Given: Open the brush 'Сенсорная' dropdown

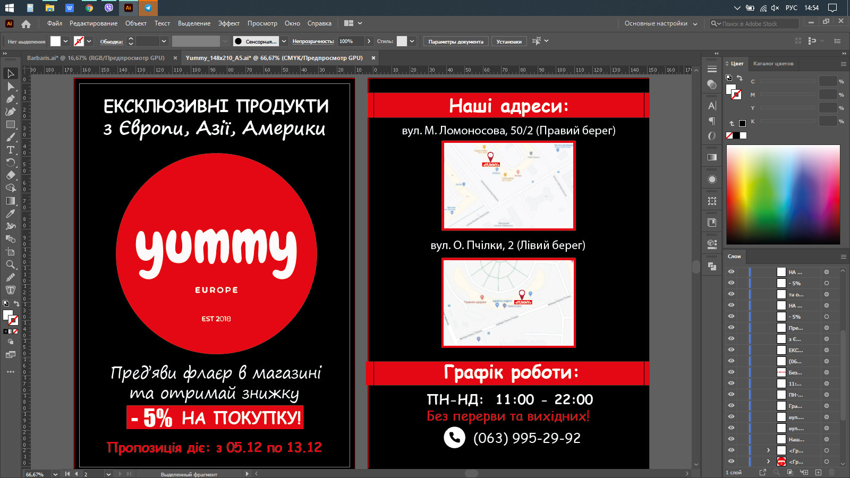Looking at the screenshot, I should pyautogui.click(x=284, y=41).
